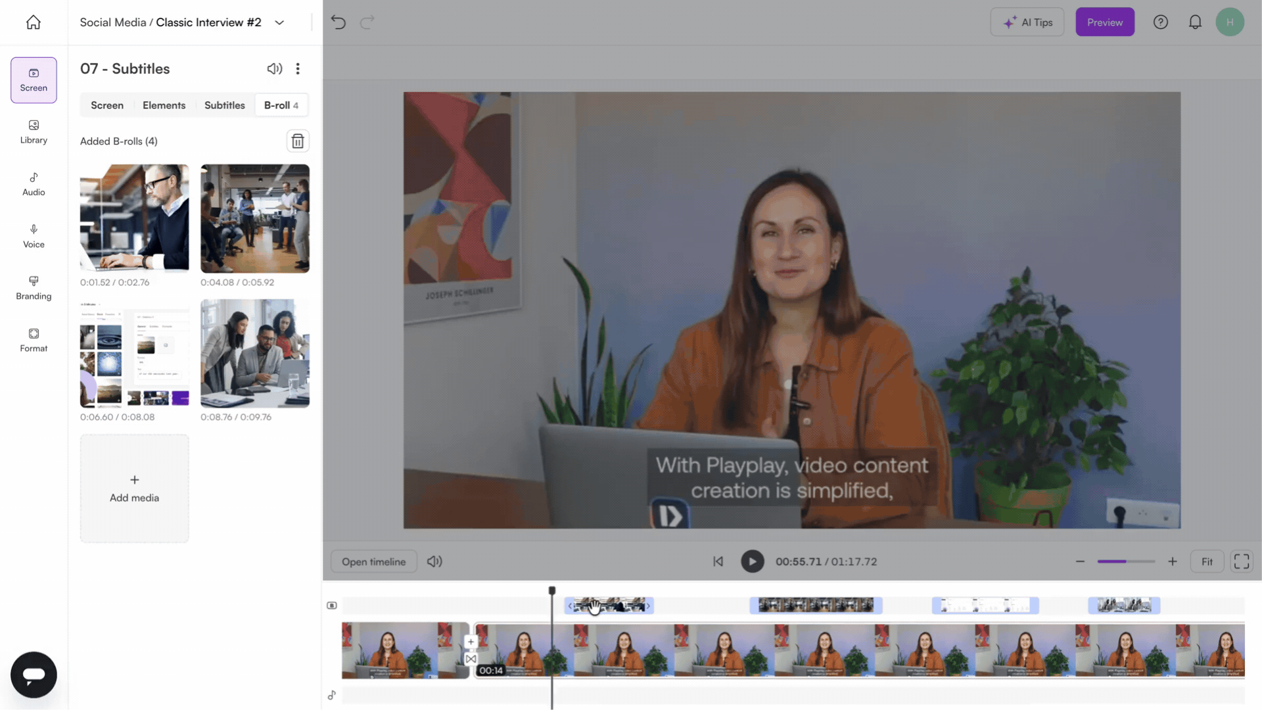Open the Screen sidebar section

(34, 80)
